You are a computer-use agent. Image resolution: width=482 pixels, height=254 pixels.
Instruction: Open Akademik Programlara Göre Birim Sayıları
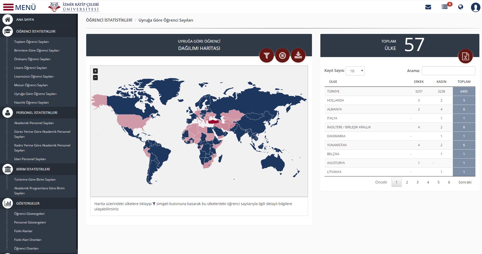click(39, 191)
